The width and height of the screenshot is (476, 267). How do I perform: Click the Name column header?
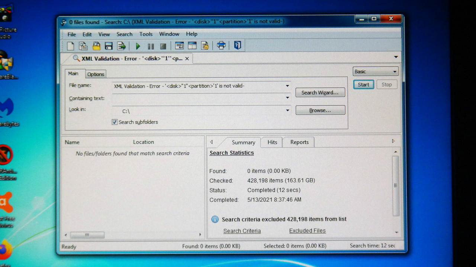[x=72, y=142]
